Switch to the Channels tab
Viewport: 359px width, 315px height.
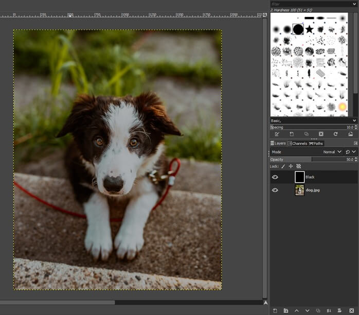298,144
